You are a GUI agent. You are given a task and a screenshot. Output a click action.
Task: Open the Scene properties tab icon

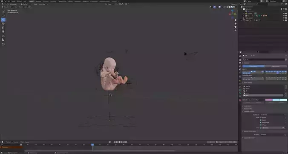pos(240,69)
